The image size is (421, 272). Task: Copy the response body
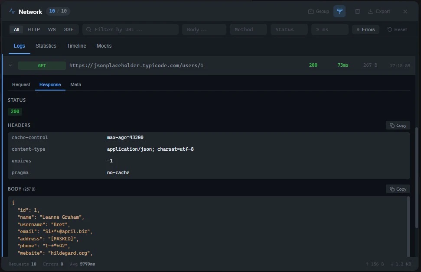pyautogui.click(x=398, y=189)
